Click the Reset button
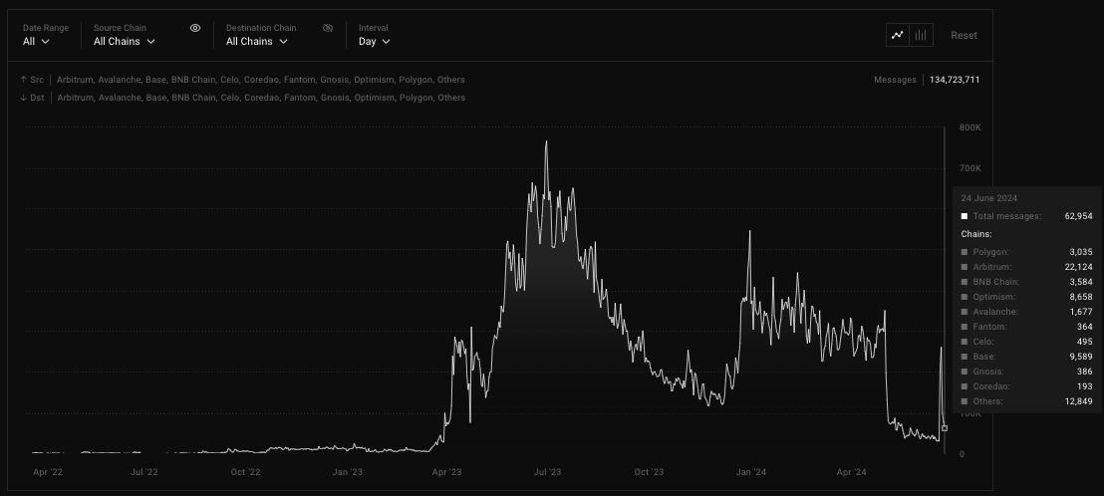 (x=964, y=35)
